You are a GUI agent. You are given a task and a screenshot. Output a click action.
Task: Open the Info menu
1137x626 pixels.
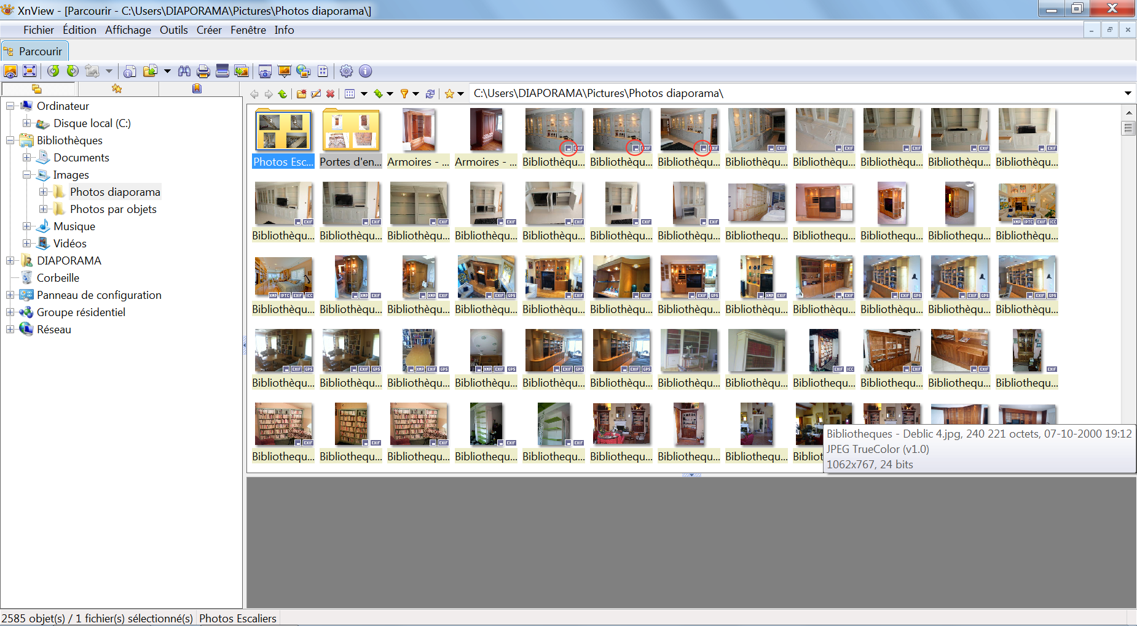tap(284, 30)
